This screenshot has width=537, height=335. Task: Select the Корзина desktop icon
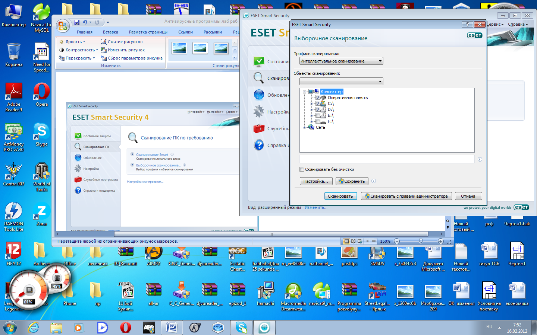click(14, 55)
